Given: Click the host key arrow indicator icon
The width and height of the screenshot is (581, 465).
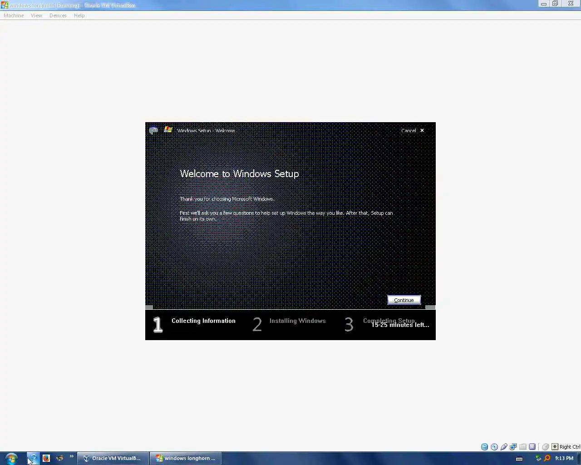Looking at the screenshot, I should 555,447.
